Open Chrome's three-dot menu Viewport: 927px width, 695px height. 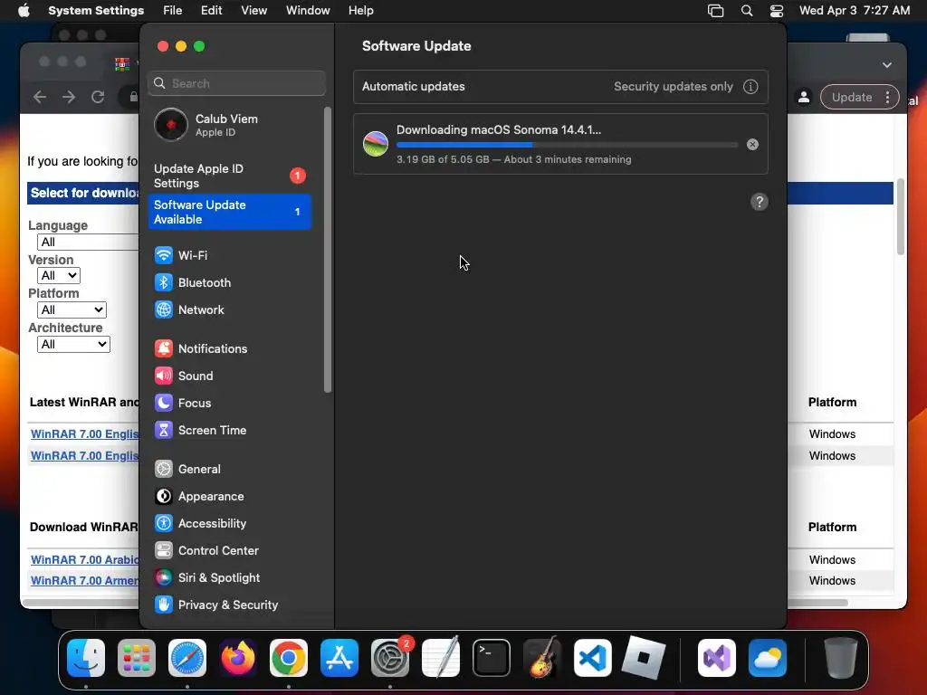coord(887,98)
